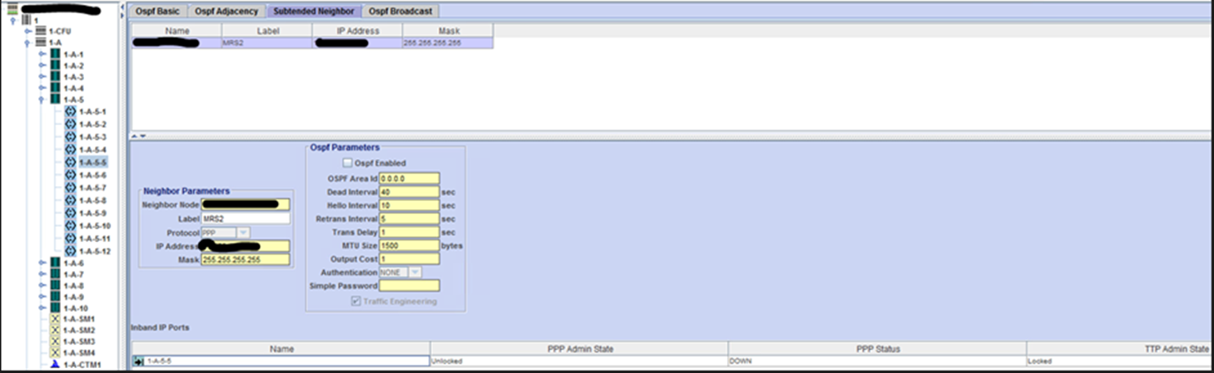Viewport: 1214px width, 373px height.
Task: Click the Retrans Interval field
Action: [x=409, y=219]
